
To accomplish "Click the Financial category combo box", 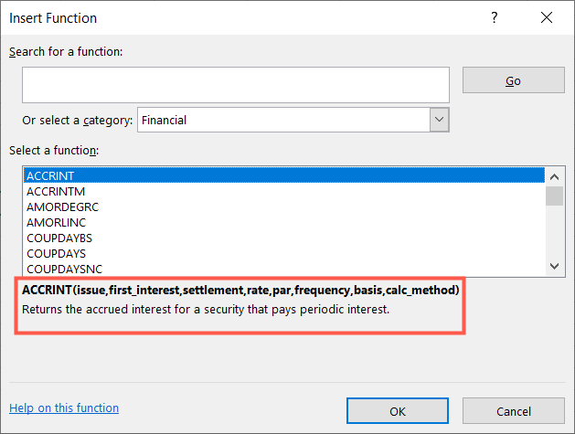I will coord(283,120).
